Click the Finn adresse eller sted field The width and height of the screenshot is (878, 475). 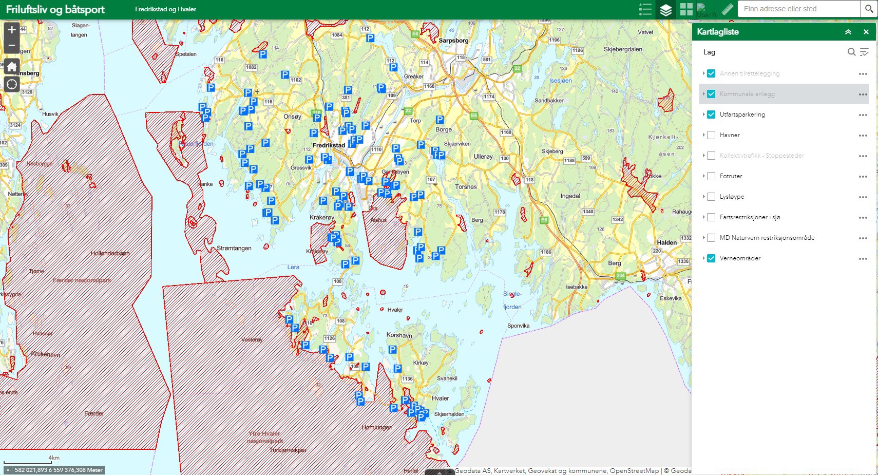point(798,9)
